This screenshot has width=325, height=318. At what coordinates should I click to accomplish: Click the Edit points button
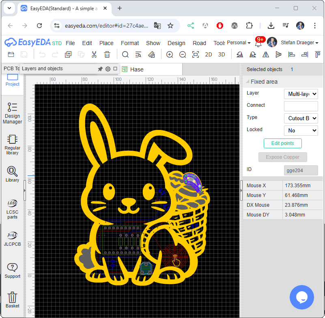click(x=282, y=143)
